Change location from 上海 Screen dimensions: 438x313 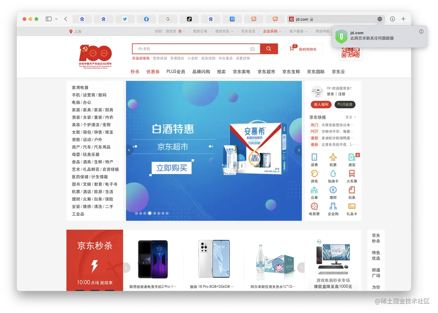tap(75, 31)
